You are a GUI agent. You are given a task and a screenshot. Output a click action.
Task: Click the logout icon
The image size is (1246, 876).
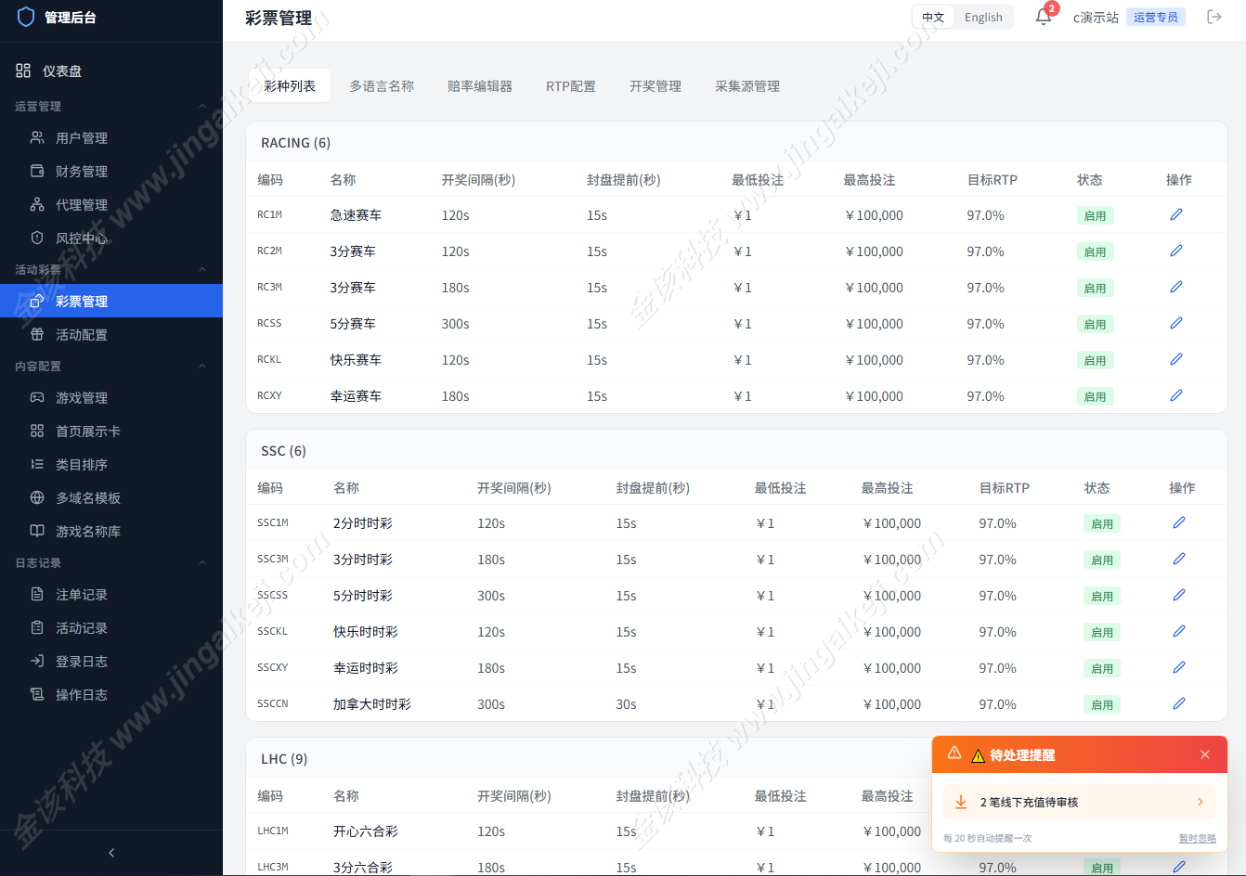pyautogui.click(x=1214, y=17)
